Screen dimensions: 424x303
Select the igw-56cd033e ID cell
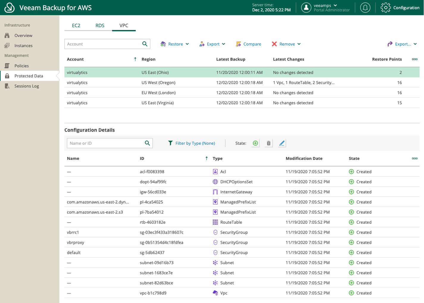tap(153, 192)
